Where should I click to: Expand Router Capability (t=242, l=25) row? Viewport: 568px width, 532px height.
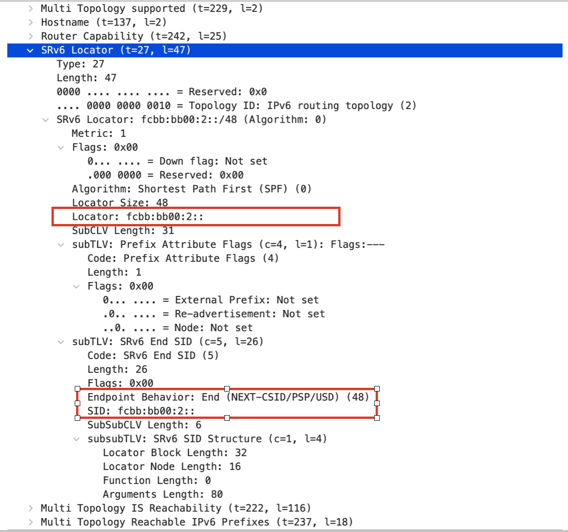click(x=31, y=37)
